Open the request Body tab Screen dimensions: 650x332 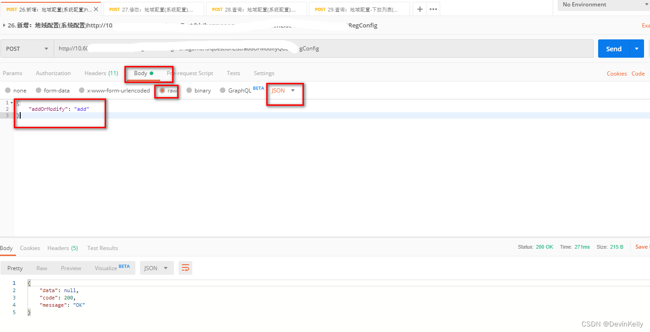point(144,73)
